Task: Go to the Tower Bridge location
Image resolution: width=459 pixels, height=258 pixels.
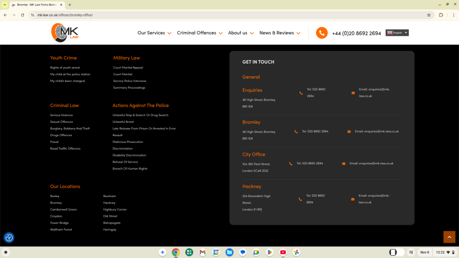Action: coord(59,223)
